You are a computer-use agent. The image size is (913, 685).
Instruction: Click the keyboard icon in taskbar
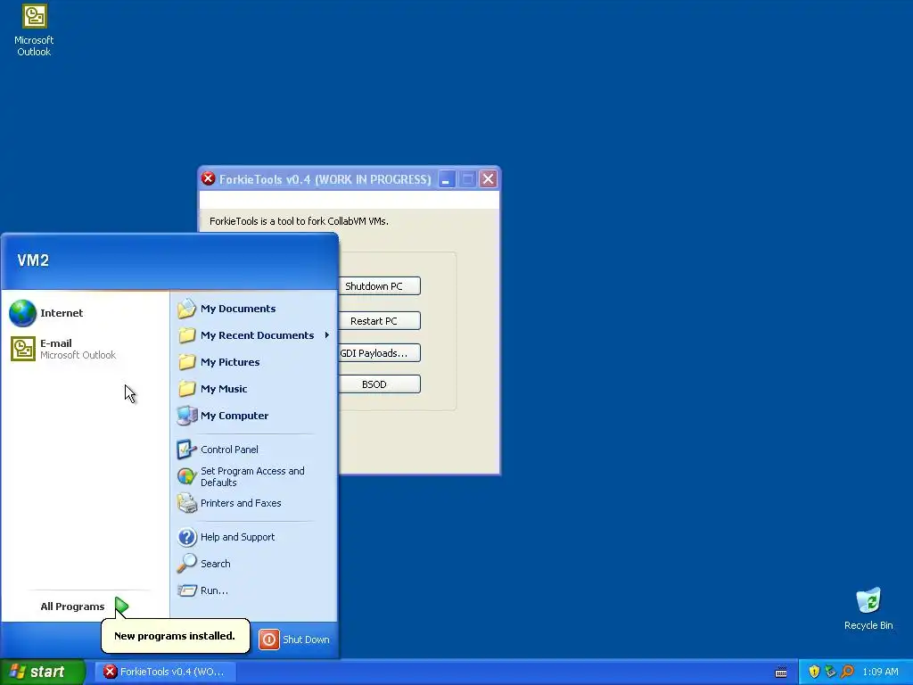(781, 673)
